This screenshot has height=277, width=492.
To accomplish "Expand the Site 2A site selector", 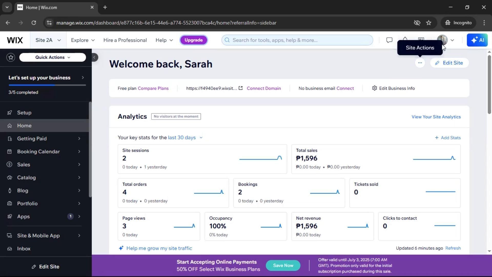I will (x=48, y=40).
